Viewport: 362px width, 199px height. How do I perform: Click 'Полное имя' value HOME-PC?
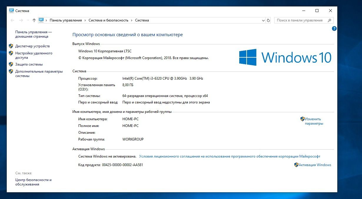130,126
